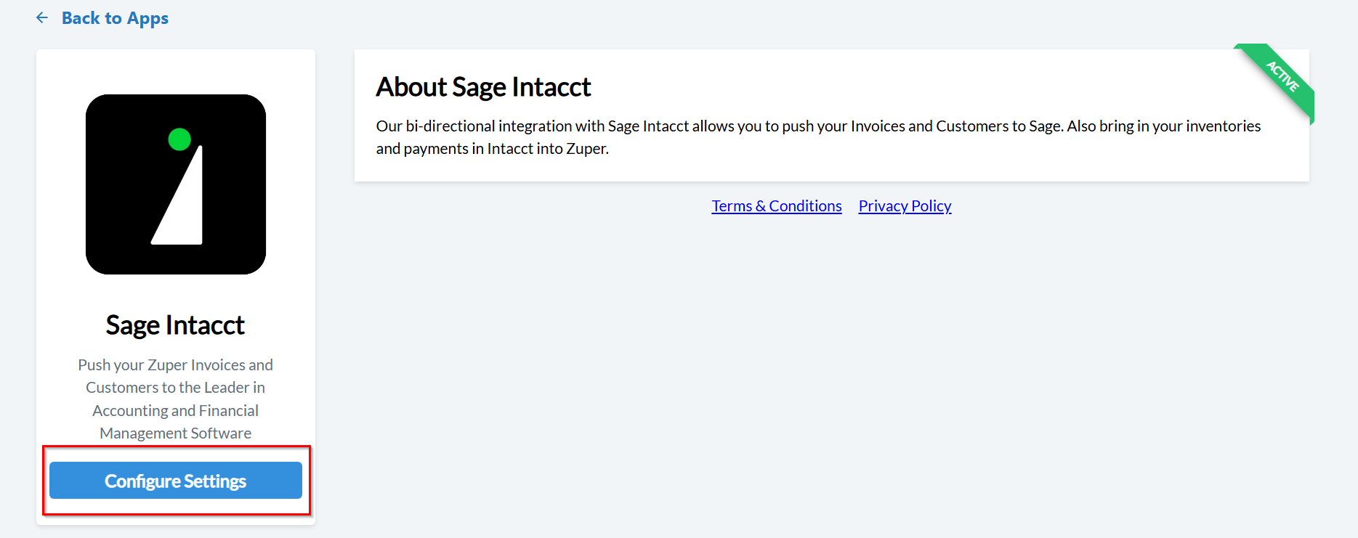The image size is (1358, 538).
Task: Click the 'Push your Zuper Invoices' description
Action: coord(176,399)
